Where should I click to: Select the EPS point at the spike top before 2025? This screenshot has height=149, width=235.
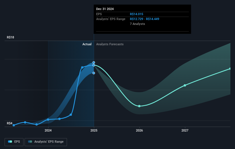(82, 67)
